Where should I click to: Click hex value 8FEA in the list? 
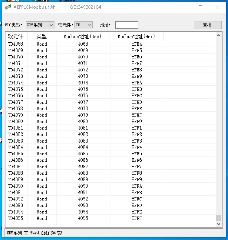pyautogui.click(x=137, y=83)
